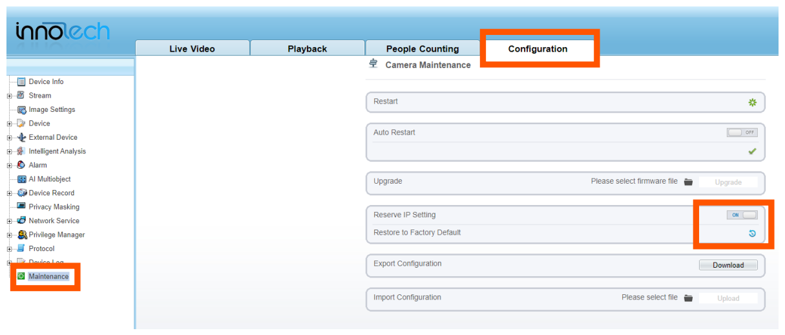Click the Auto Restart green checkmark

(x=752, y=151)
